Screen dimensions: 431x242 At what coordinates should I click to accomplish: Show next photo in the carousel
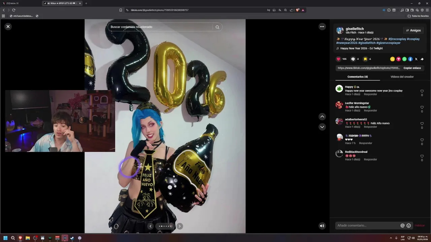point(179,226)
